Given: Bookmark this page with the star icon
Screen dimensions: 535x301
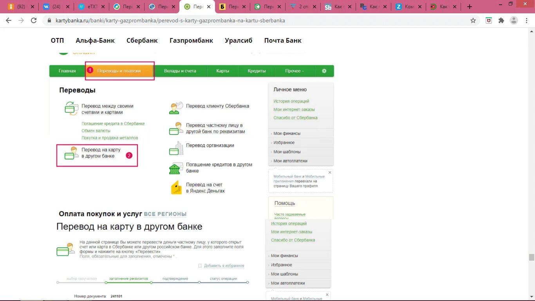Looking at the screenshot, I should [473, 20].
